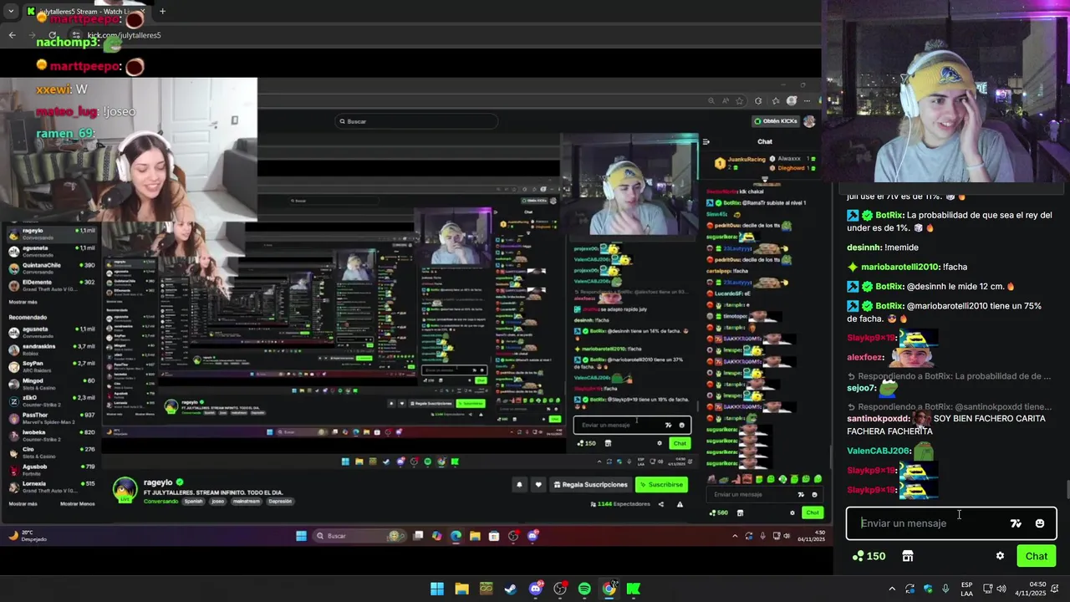Reload the browser page
1070x602 pixels.
pos(53,35)
